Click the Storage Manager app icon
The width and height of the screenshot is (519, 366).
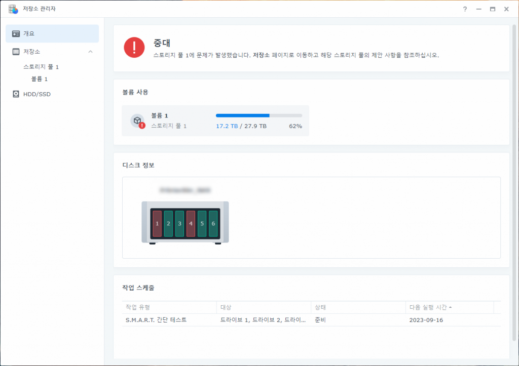click(13, 9)
